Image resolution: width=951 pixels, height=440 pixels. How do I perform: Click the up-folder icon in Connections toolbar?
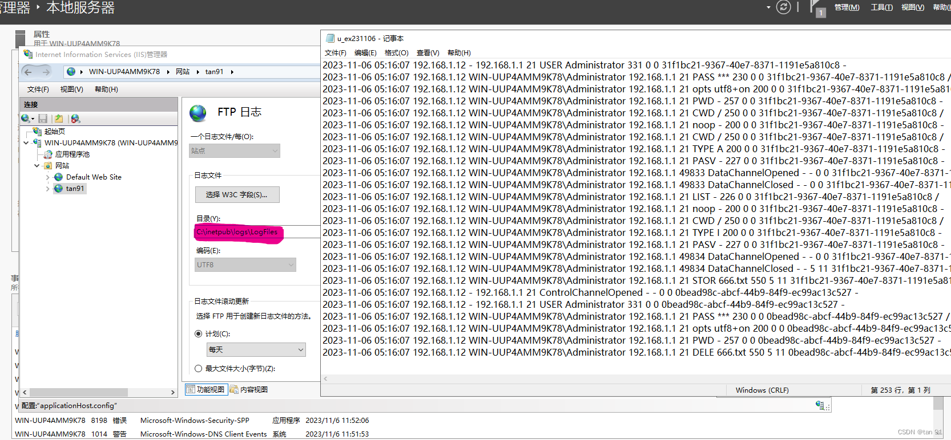pyautogui.click(x=58, y=119)
